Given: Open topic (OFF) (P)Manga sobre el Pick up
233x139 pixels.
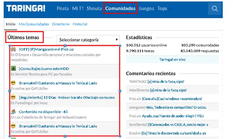Looking at the screenshot, I should click(46, 49).
